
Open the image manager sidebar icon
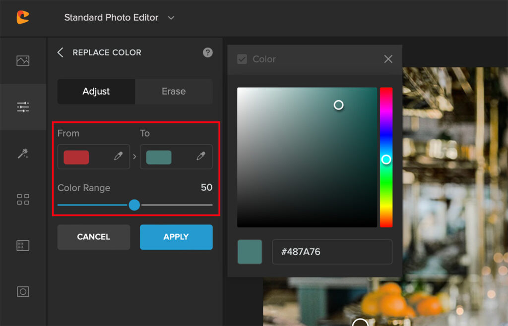coord(23,60)
